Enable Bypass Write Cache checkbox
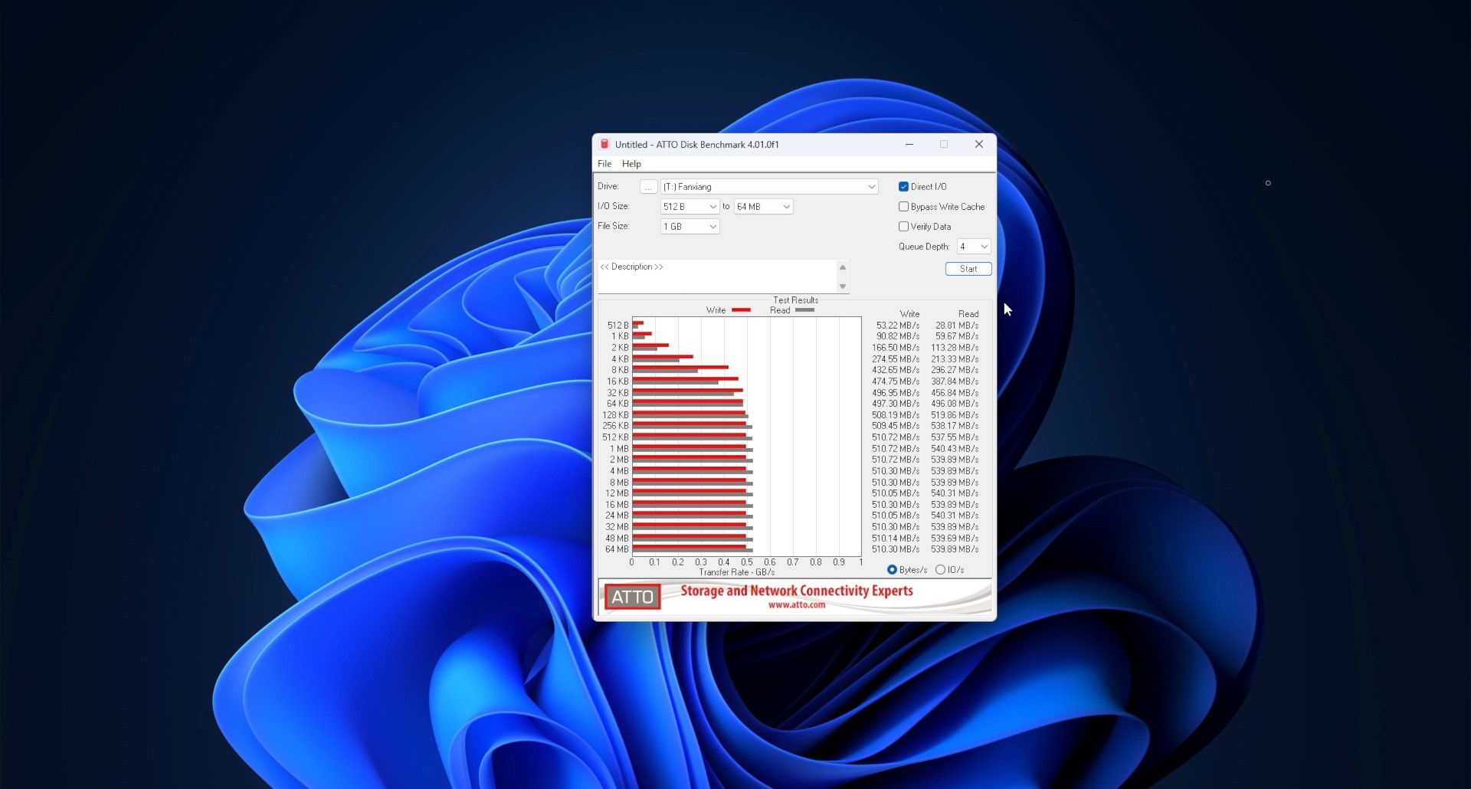Image resolution: width=1471 pixels, height=789 pixels. pos(903,207)
